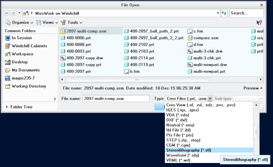Select part file 400-2103.prt
Image resolution: width=273 pixels, height=167 pixels.
tap(139, 51)
